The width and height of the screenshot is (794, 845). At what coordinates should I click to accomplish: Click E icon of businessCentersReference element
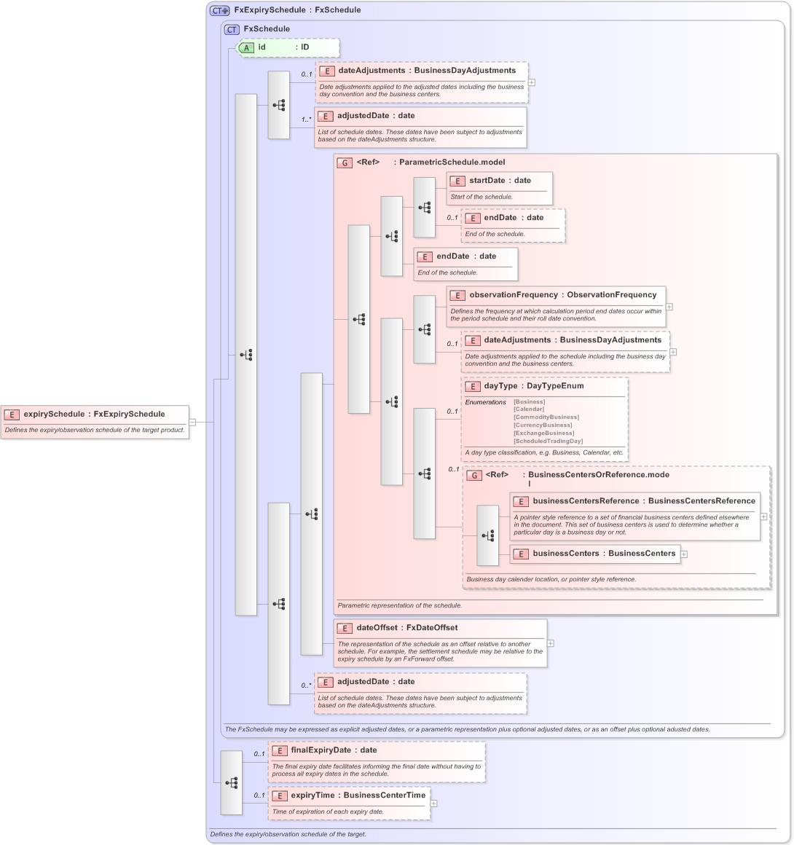(522, 502)
